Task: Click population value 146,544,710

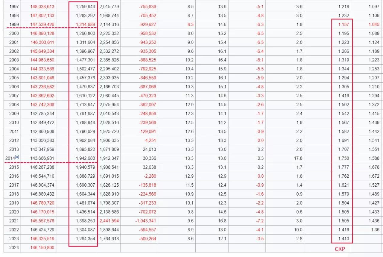Action: [x=42, y=176]
